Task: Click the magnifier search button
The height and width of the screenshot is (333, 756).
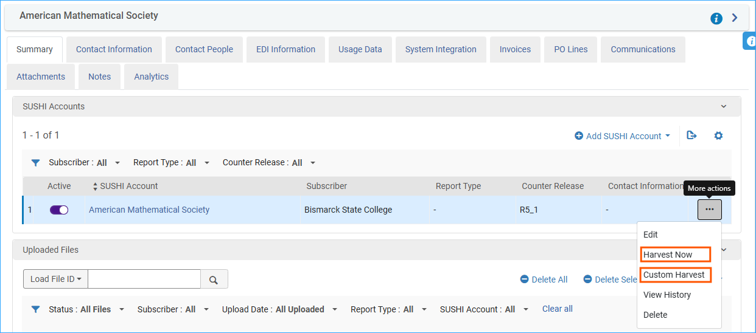Action: point(214,279)
